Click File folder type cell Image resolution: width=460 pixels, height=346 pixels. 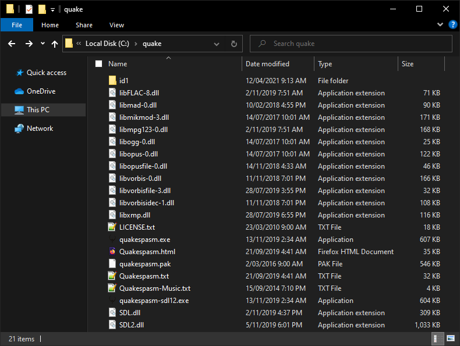[x=333, y=81]
